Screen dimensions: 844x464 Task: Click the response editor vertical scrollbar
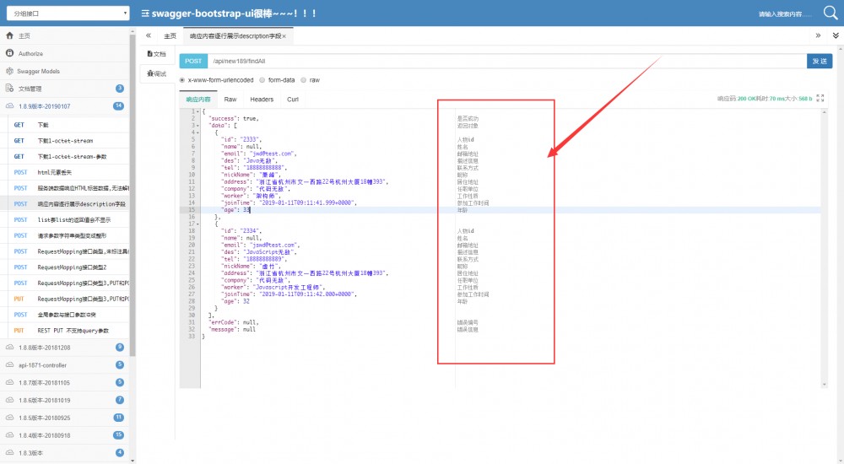pyautogui.click(x=824, y=248)
